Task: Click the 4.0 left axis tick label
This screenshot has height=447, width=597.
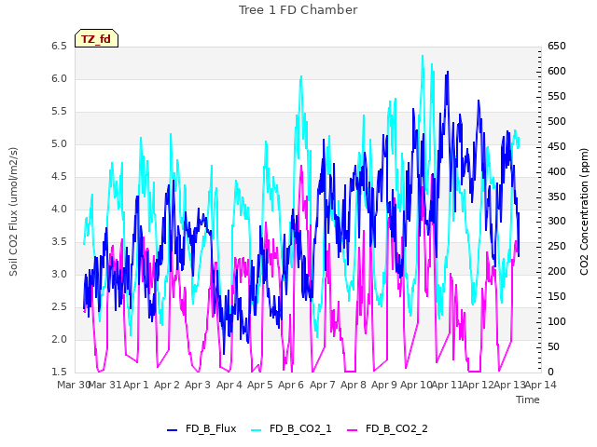Action: tap(59, 209)
